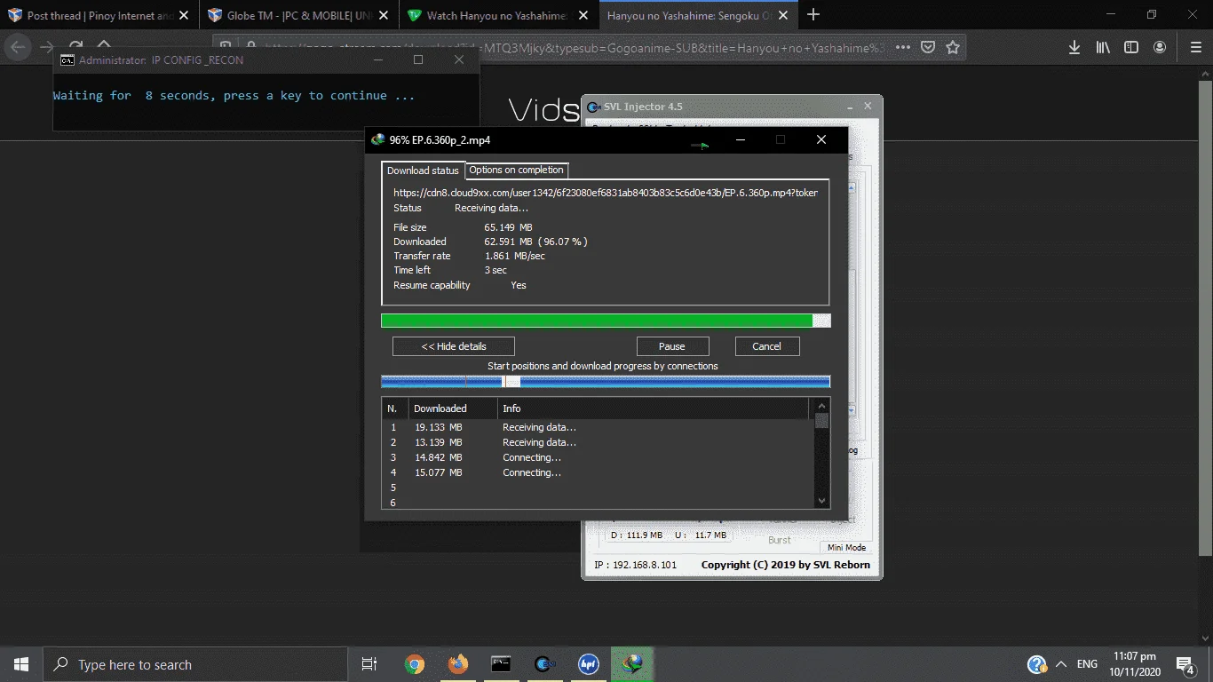Switch to Globe TM browser tab

coord(298,15)
